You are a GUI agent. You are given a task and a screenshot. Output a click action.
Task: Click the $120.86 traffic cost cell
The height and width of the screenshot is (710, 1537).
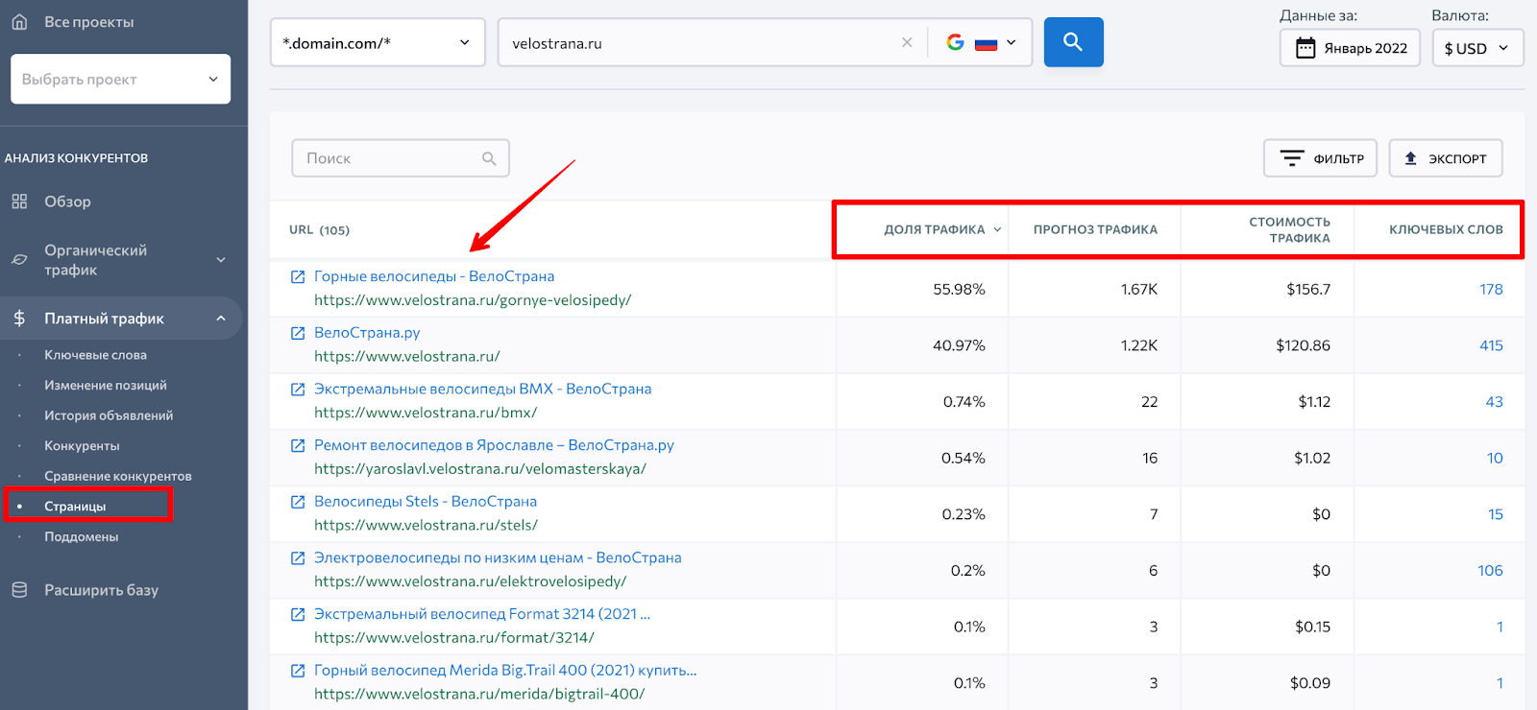coord(1303,345)
